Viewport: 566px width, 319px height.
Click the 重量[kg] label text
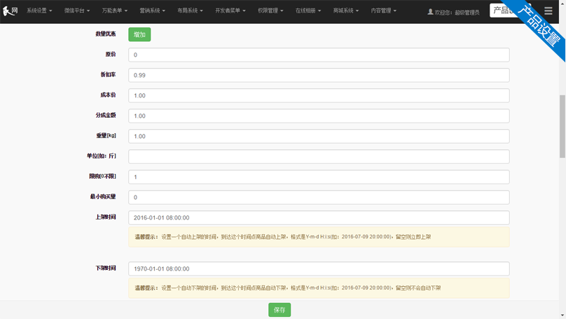click(106, 135)
